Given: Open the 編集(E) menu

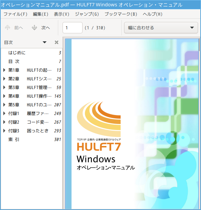Looking at the screenshot, I should 41,14.
